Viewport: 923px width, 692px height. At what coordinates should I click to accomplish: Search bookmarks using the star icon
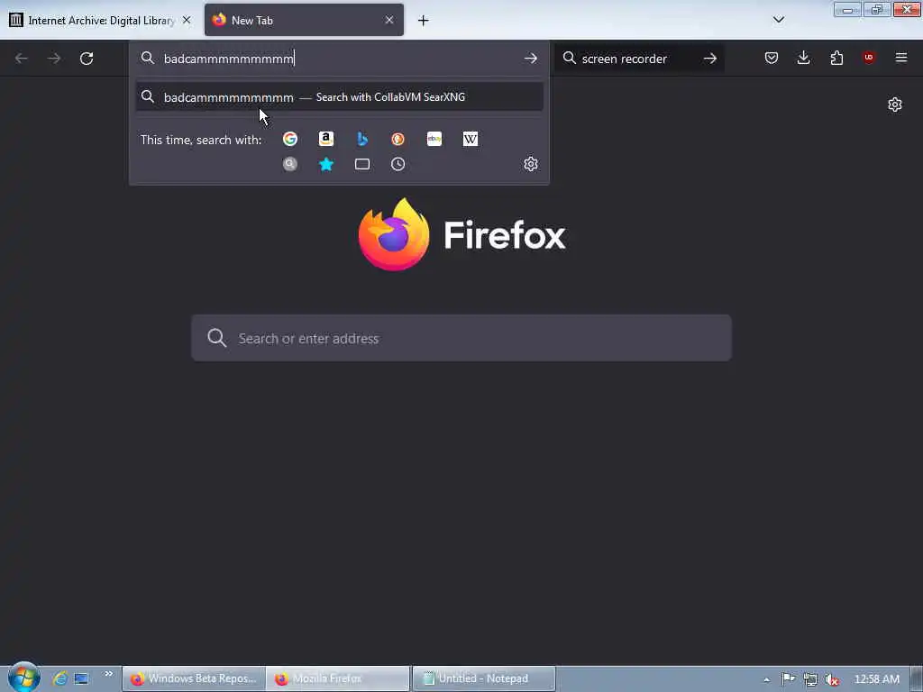(x=326, y=164)
